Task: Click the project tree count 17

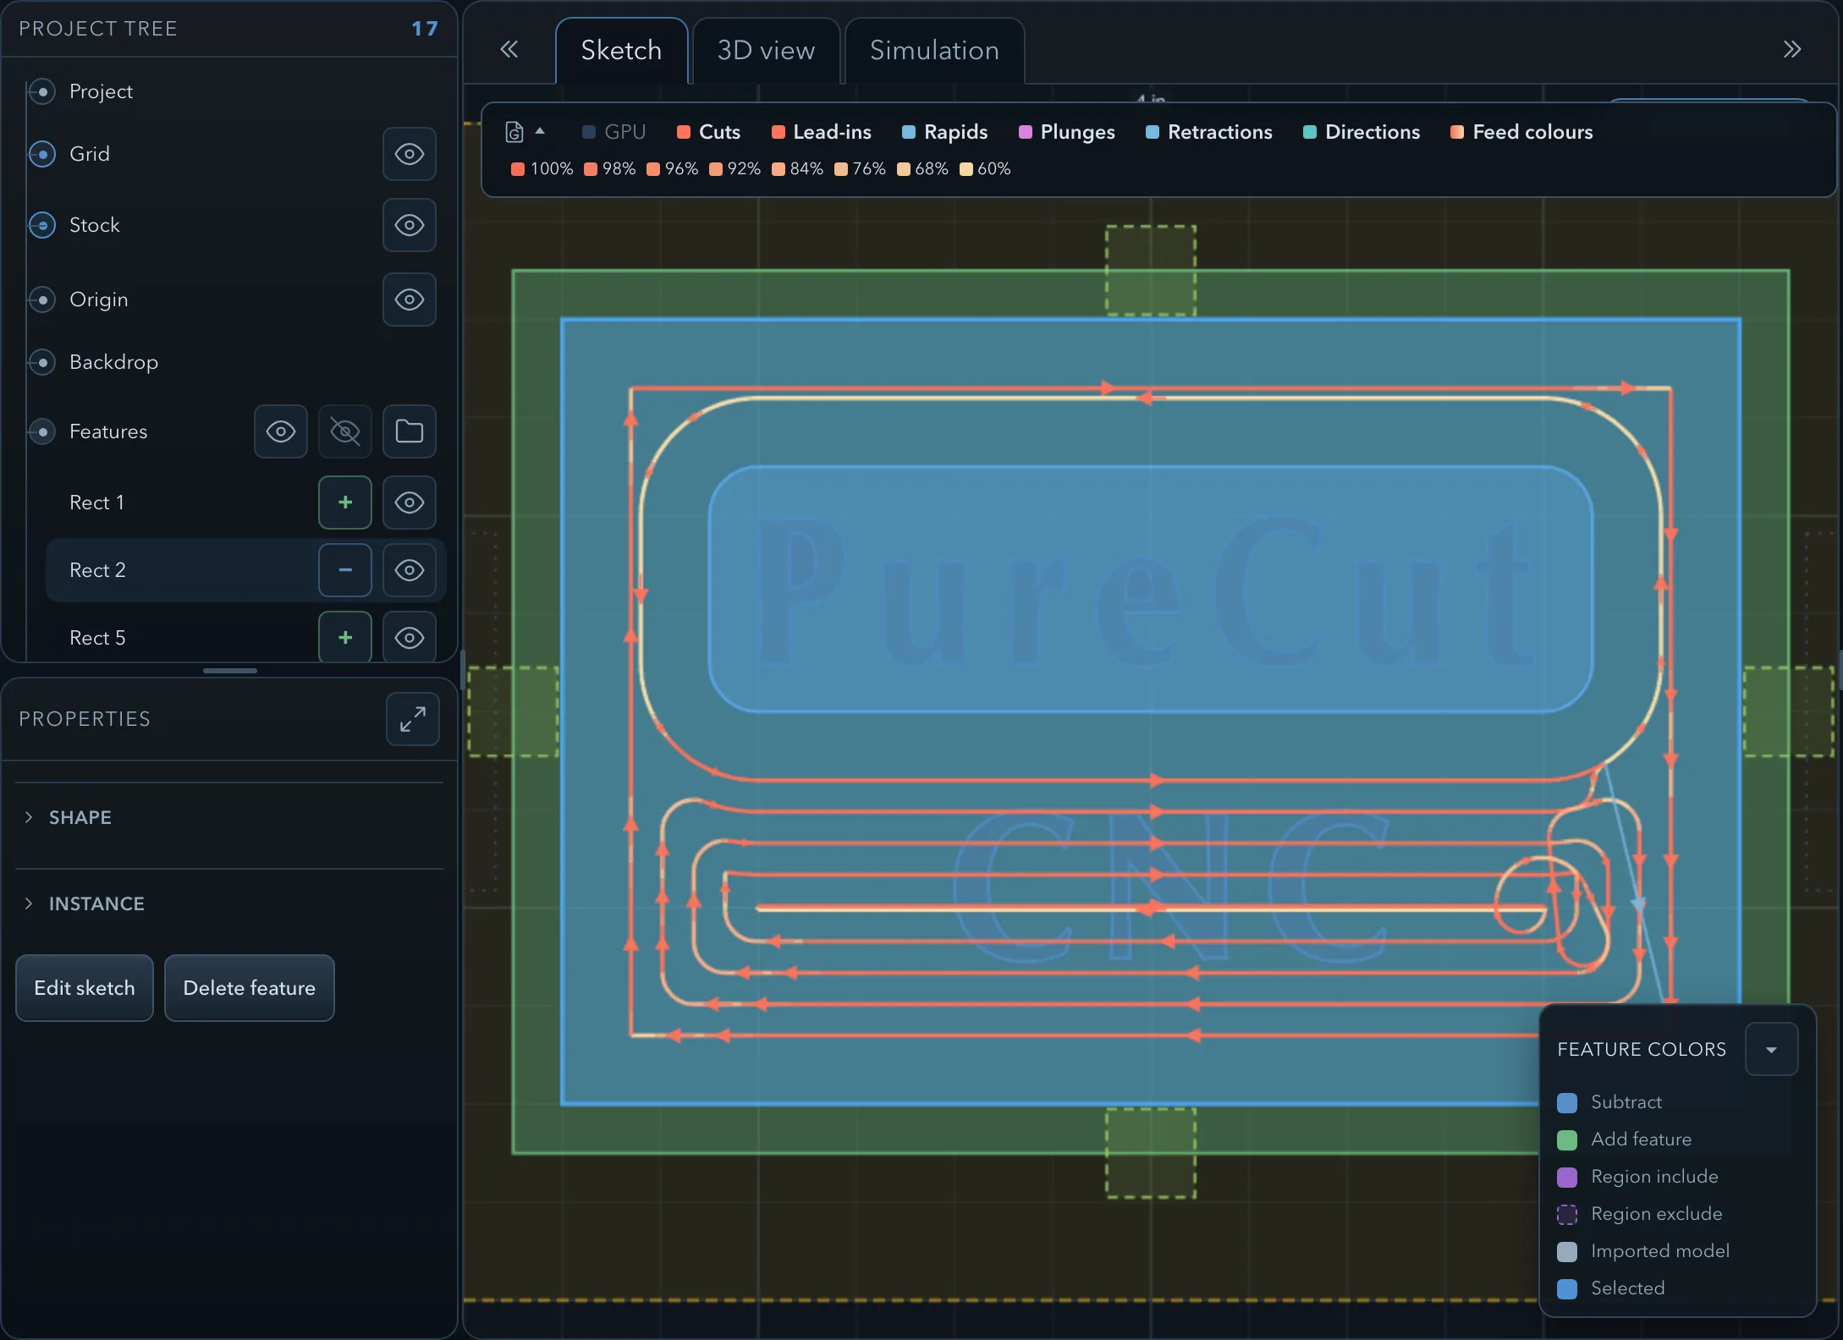Action: (425, 29)
